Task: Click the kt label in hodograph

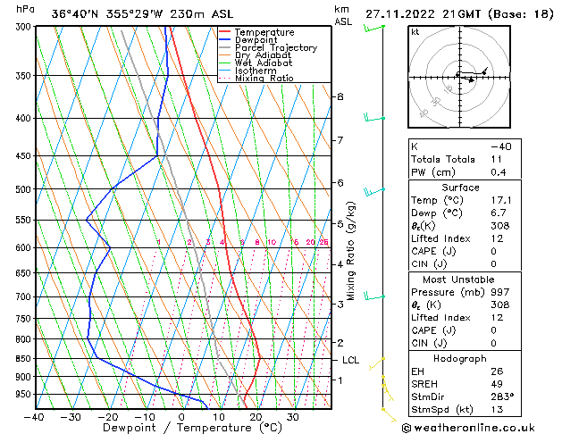Action: [x=415, y=32]
